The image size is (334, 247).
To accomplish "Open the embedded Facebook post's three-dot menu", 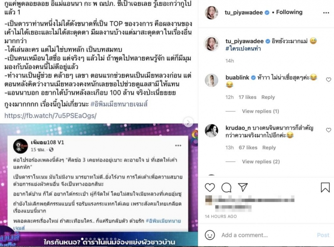I will tap(178, 145).
